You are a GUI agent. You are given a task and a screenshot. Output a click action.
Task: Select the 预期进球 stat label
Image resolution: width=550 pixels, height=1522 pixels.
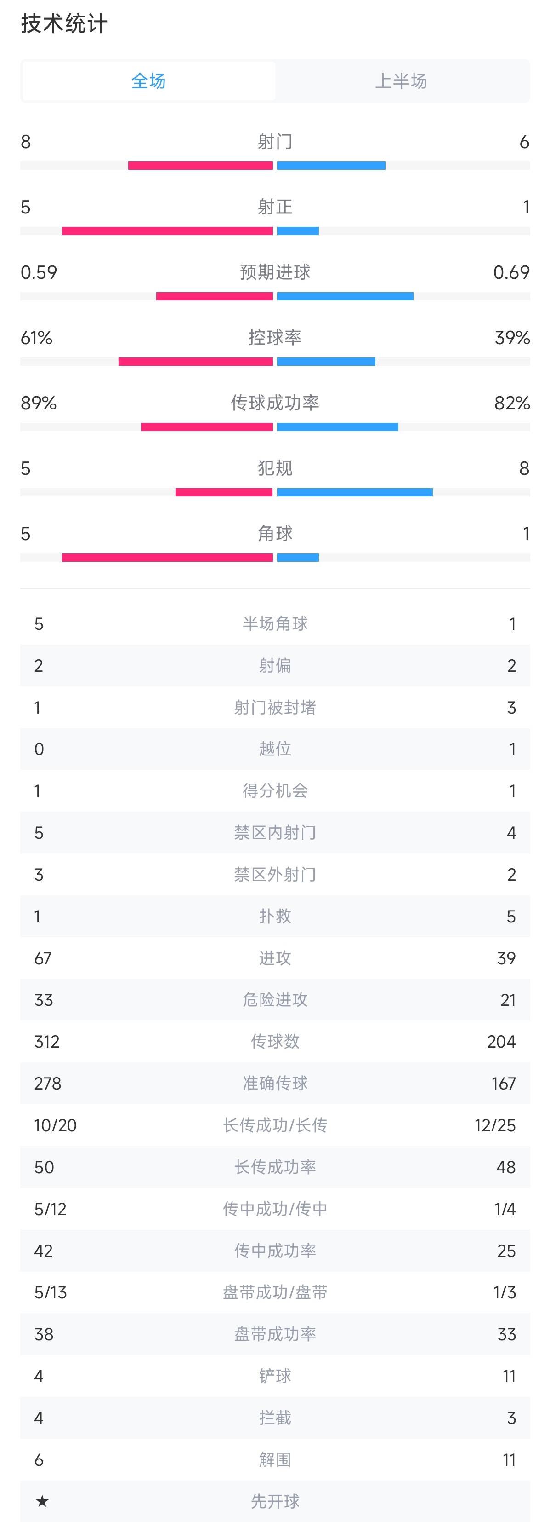tap(275, 272)
